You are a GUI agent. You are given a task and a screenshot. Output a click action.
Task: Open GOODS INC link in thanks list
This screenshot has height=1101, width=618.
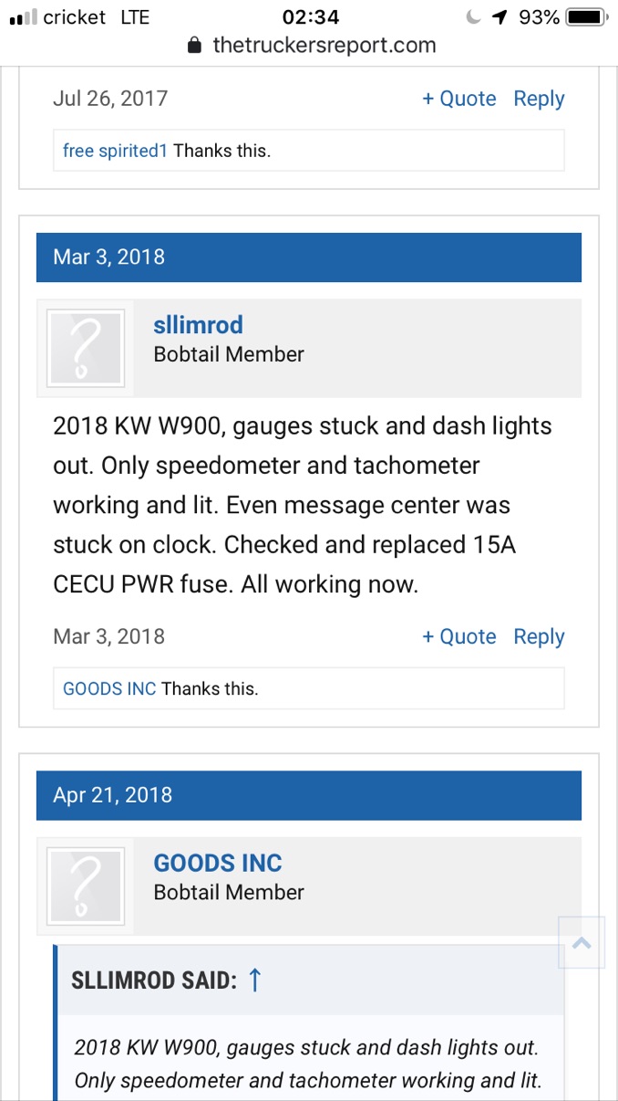pyautogui.click(x=109, y=689)
